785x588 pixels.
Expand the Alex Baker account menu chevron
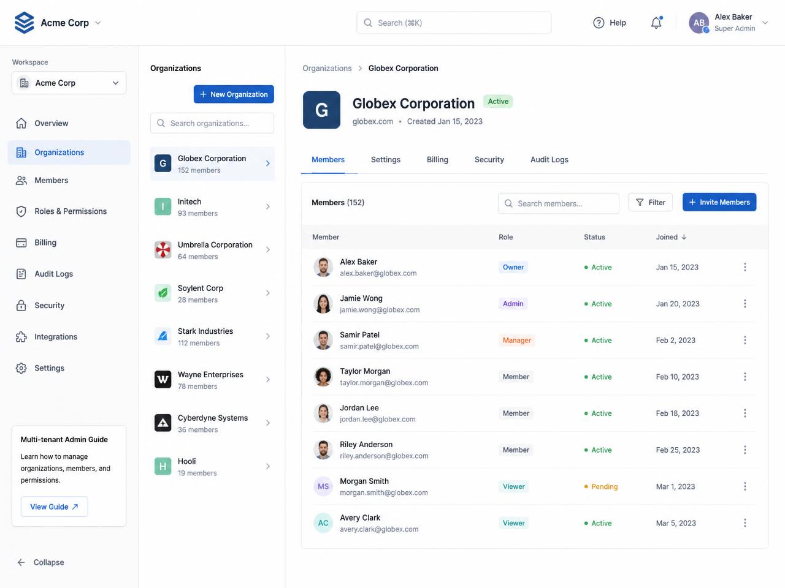765,23
